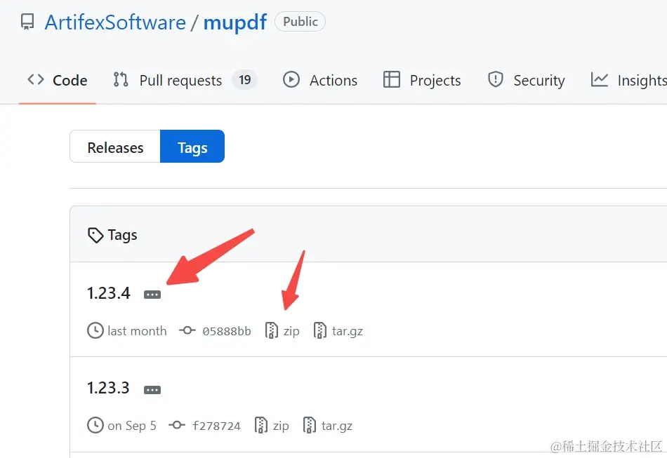Download the 1.23.3 tar.gz archive

(337, 426)
